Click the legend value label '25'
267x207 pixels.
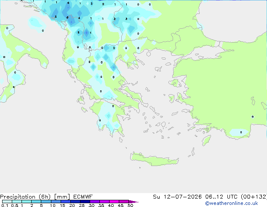[82, 205]
